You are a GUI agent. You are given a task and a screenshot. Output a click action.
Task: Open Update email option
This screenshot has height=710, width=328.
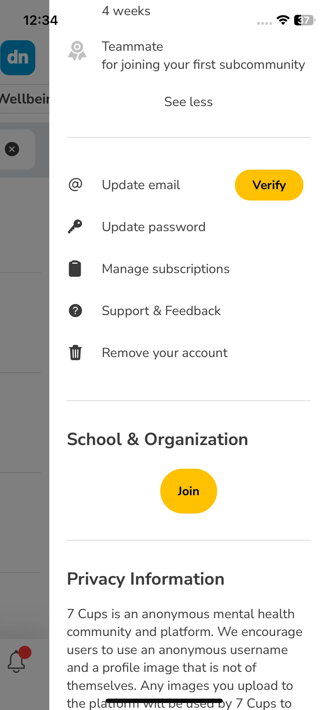141,185
